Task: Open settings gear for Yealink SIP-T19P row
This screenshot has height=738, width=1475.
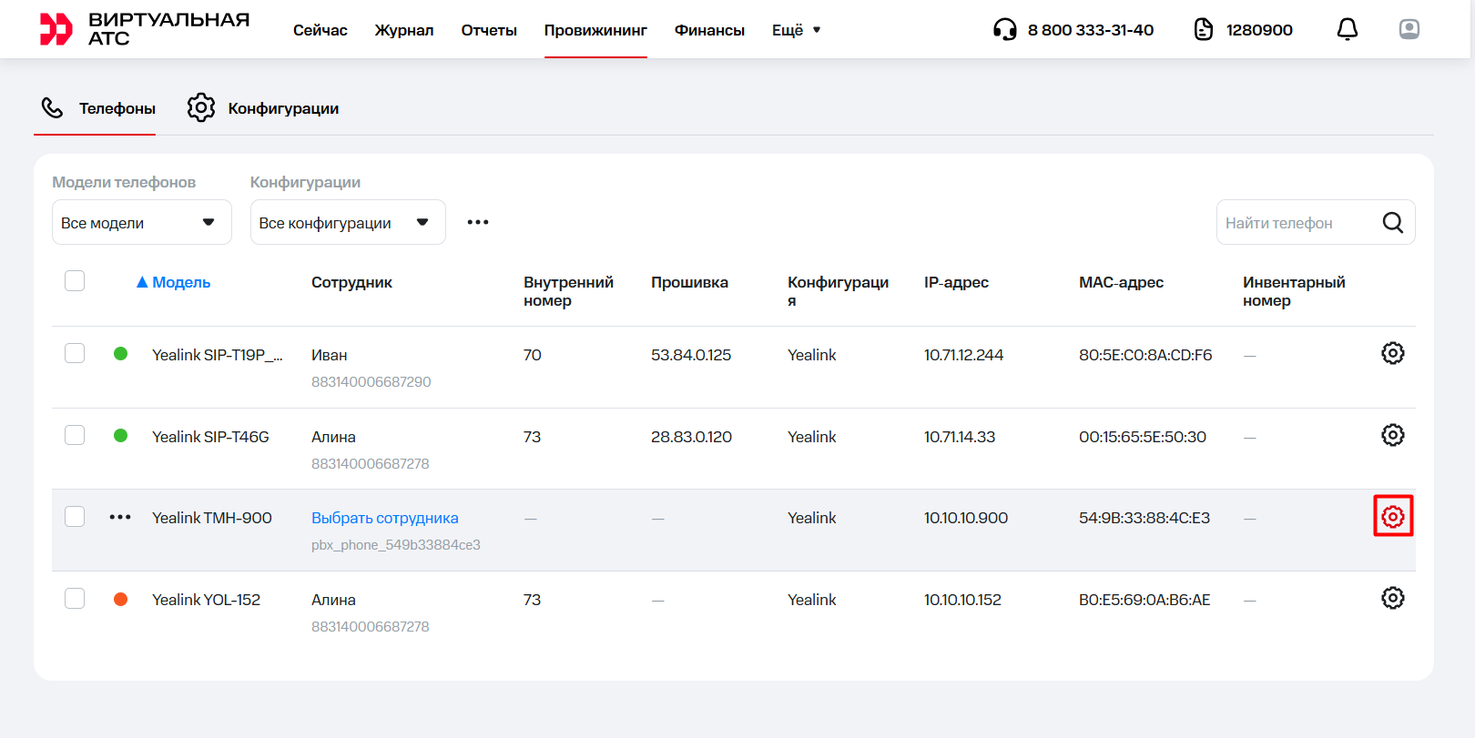Action: pyautogui.click(x=1392, y=353)
